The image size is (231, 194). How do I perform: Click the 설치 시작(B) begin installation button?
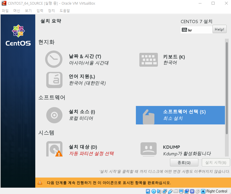coord(216,162)
